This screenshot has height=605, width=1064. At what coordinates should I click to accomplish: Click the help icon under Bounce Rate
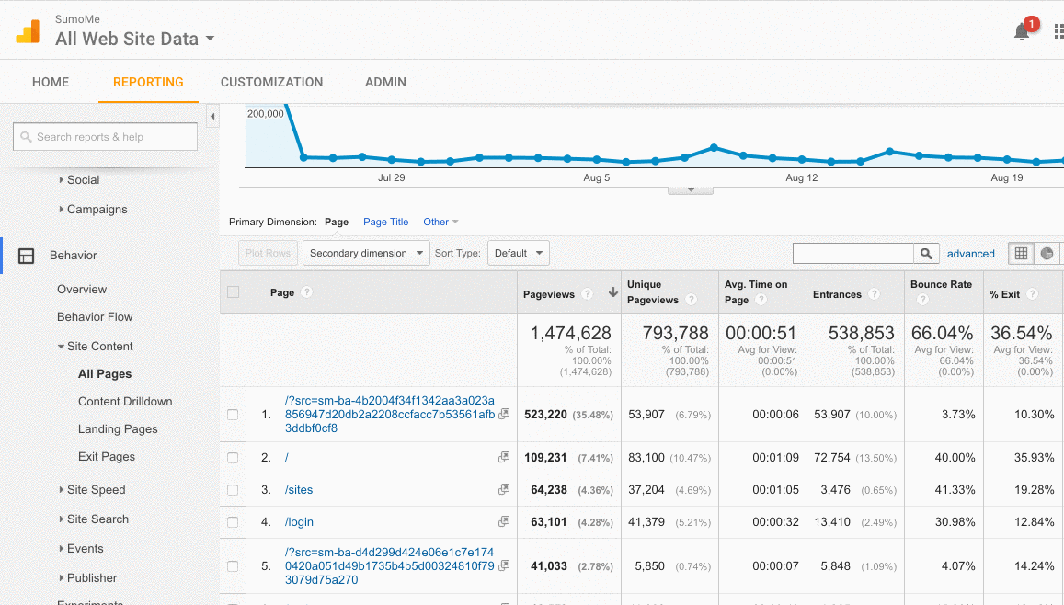tap(922, 300)
